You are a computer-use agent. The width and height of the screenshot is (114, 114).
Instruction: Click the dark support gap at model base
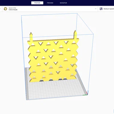(41, 81)
